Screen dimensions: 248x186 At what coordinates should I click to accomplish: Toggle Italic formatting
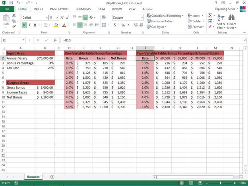coord(29,25)
